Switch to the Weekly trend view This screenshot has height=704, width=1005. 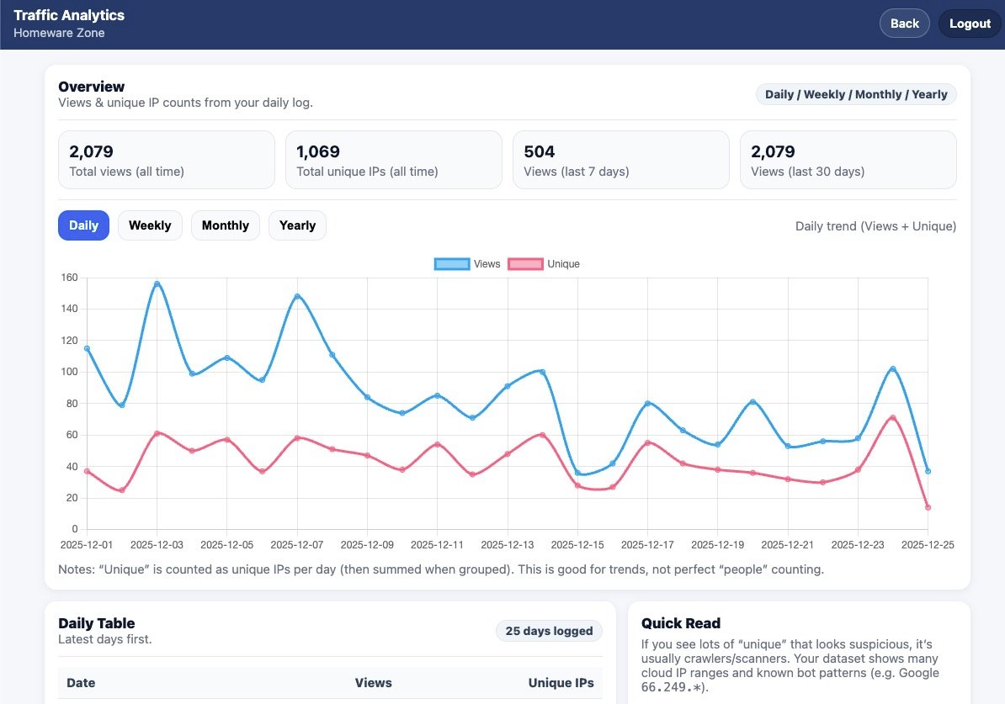[150, 225]
